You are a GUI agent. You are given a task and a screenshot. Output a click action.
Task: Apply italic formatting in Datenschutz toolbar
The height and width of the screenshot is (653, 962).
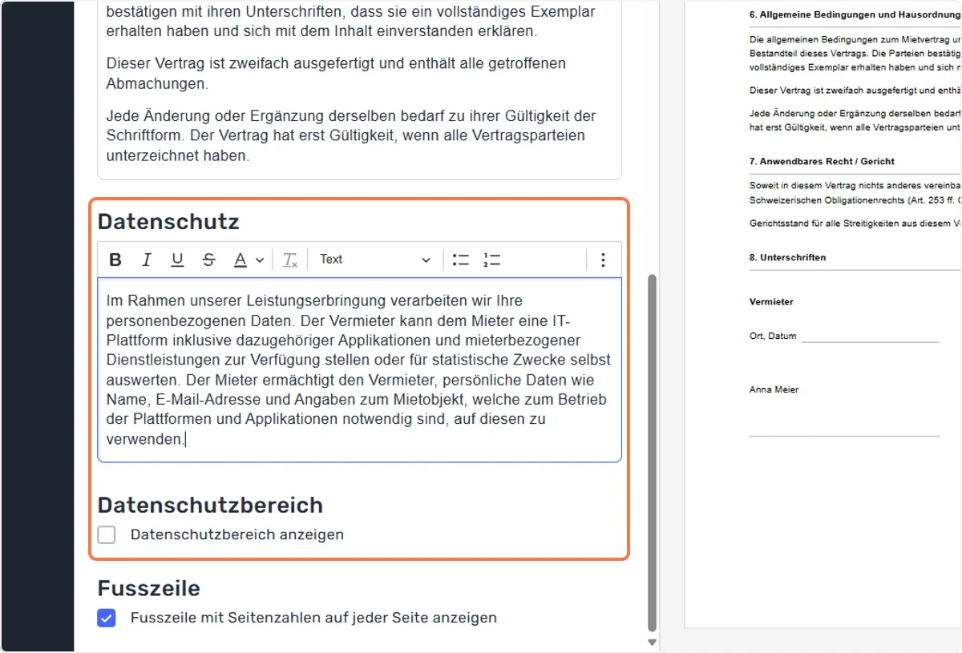[x=147, y=260]
